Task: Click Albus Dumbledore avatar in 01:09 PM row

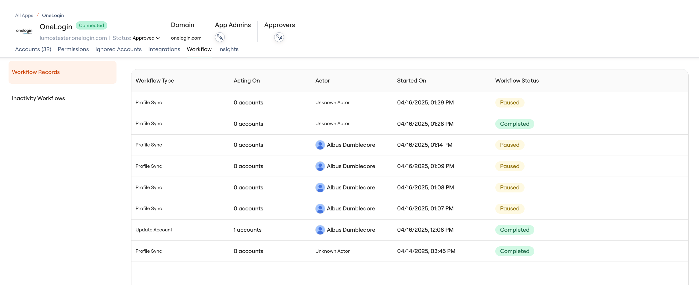Action: click(320, 166)
